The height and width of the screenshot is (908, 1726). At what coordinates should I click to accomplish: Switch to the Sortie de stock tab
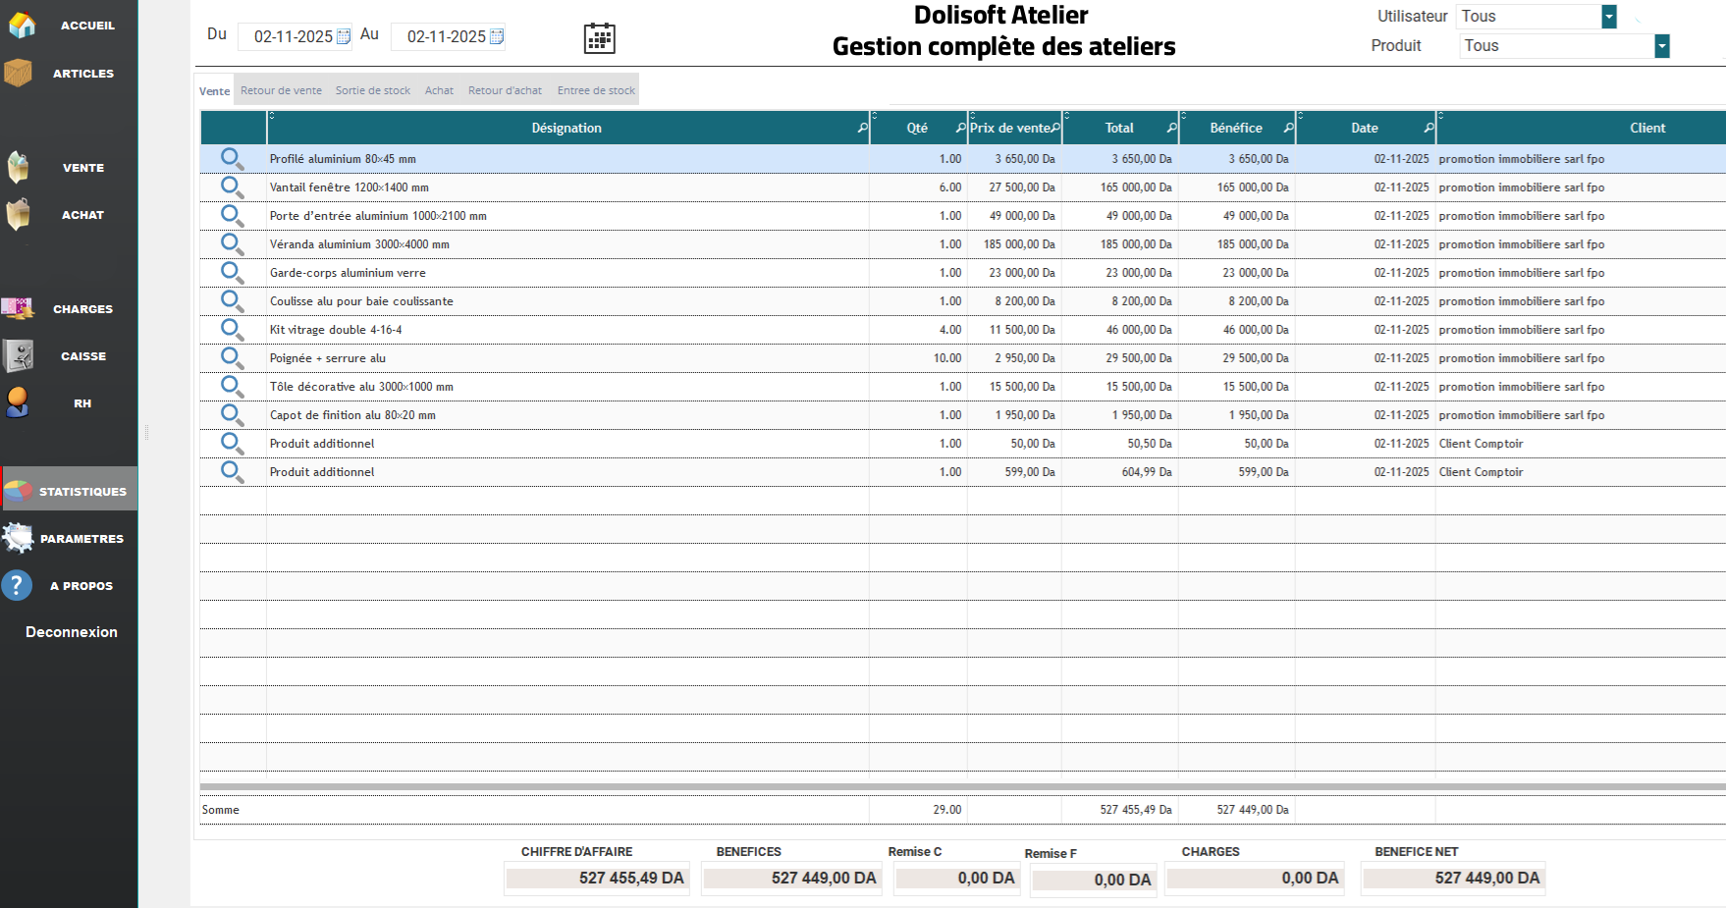(372, 90)
